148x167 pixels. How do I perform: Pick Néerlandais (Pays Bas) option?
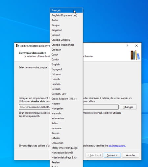click(66, 157)
